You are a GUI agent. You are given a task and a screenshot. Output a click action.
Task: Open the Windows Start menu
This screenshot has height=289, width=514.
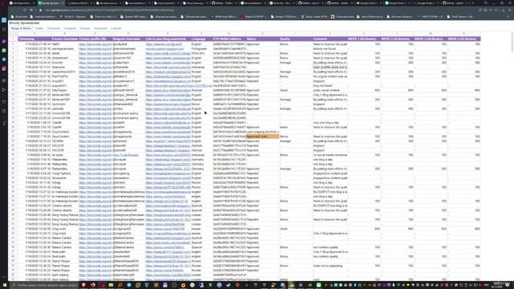pos(4,286)
